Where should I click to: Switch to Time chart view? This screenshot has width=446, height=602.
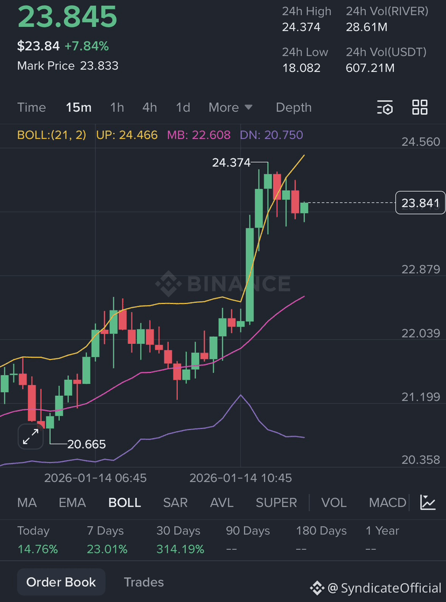31,107
